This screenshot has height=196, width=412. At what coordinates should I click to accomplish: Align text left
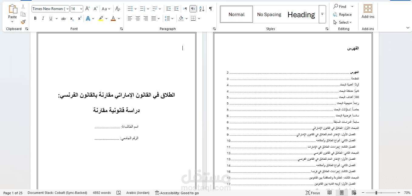tap(130, 18)
